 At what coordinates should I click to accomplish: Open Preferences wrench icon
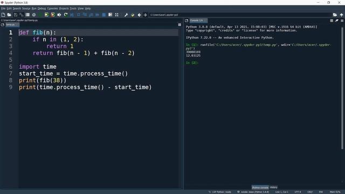(x=126, y=15)
